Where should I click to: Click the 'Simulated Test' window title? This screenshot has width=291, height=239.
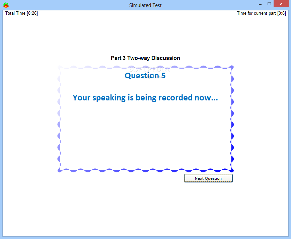145,5
